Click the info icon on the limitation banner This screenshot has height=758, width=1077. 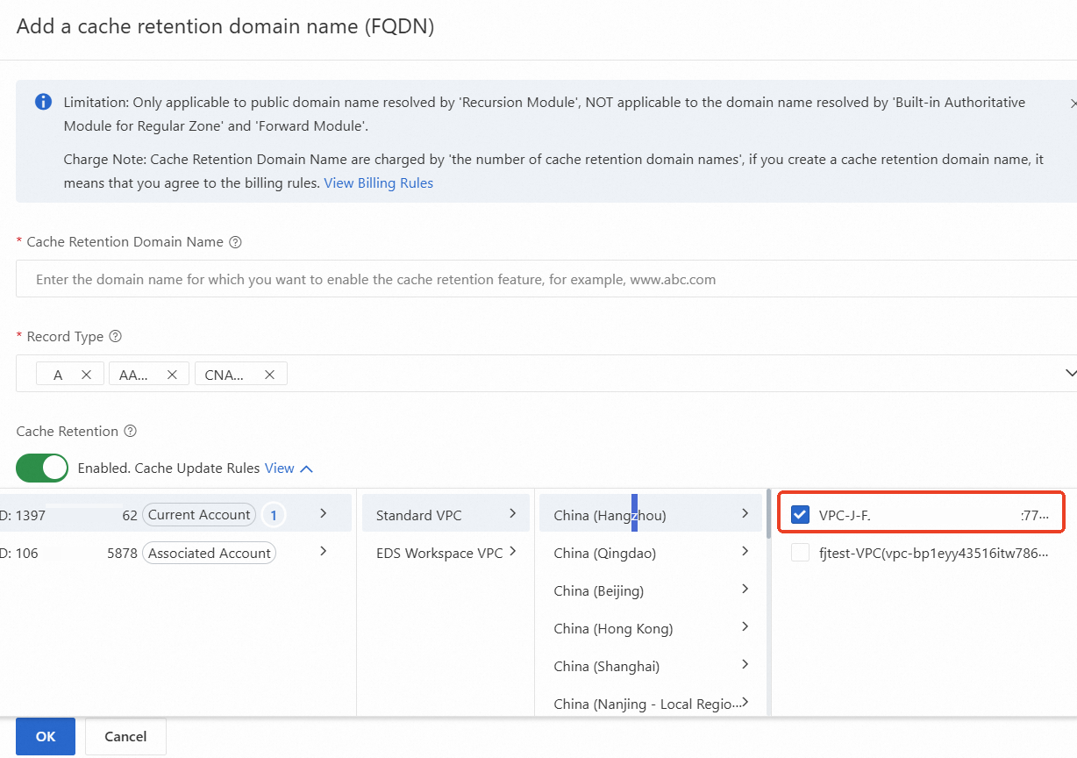(x=43, y=102)
